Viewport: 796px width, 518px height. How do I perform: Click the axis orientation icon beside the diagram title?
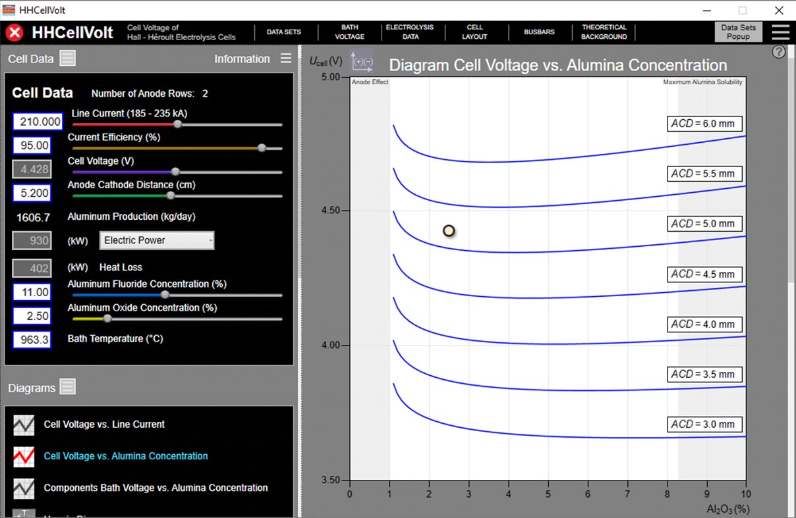[361, 61]
